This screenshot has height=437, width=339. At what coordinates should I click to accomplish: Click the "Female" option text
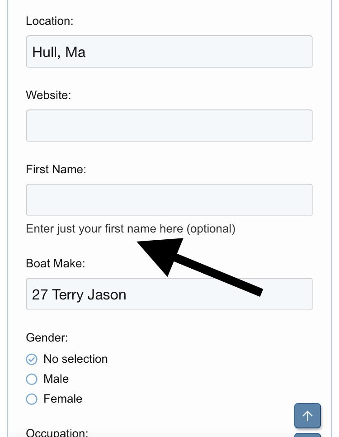click(x=63, y=399)
